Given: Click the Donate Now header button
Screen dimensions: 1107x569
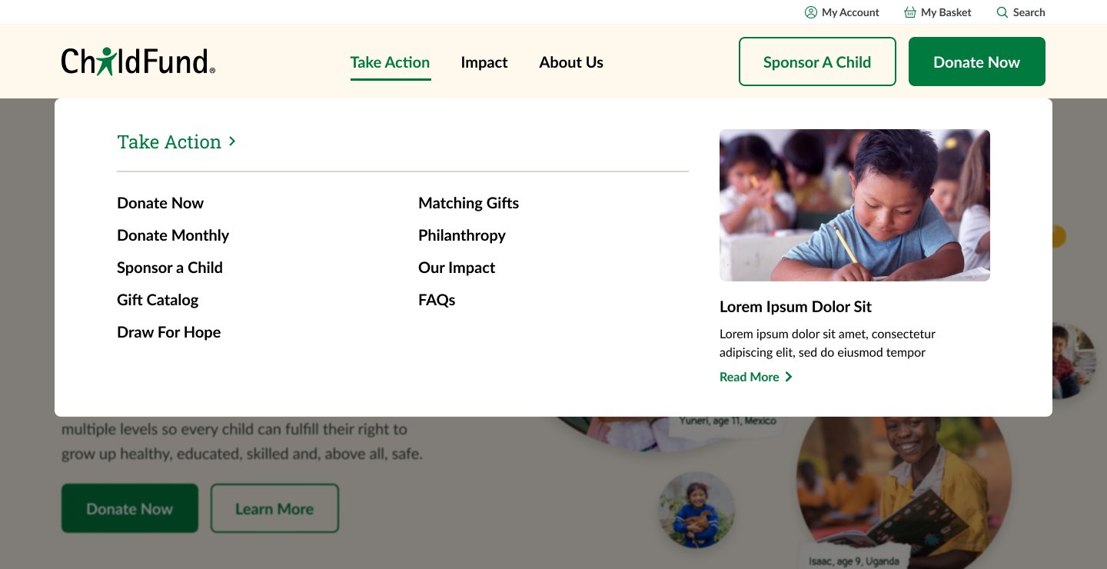Looking at the screenshot, I should click(x=977, y=62).
